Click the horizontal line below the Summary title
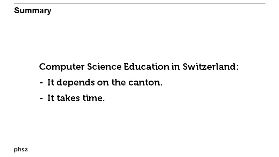Image resolution: width=279 pixels, height=157 pixels. (x=139, y=27)
